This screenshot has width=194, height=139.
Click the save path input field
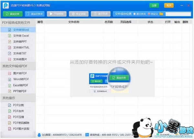[x=178, y=14]
